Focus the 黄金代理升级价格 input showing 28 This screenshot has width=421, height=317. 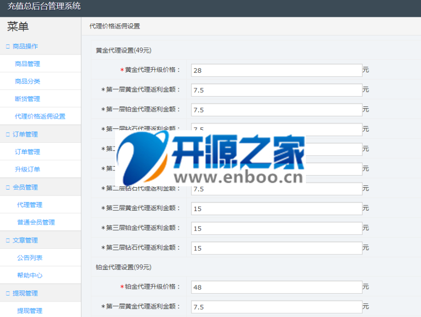(x=276, y=70)
